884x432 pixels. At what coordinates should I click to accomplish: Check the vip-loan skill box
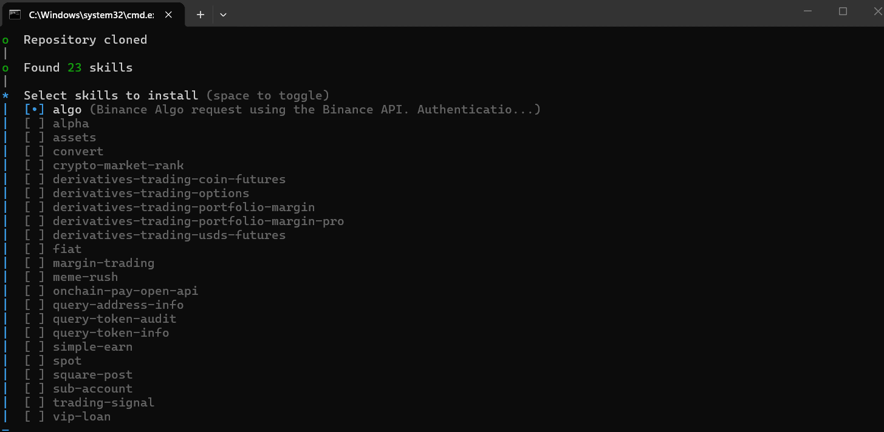35,417
